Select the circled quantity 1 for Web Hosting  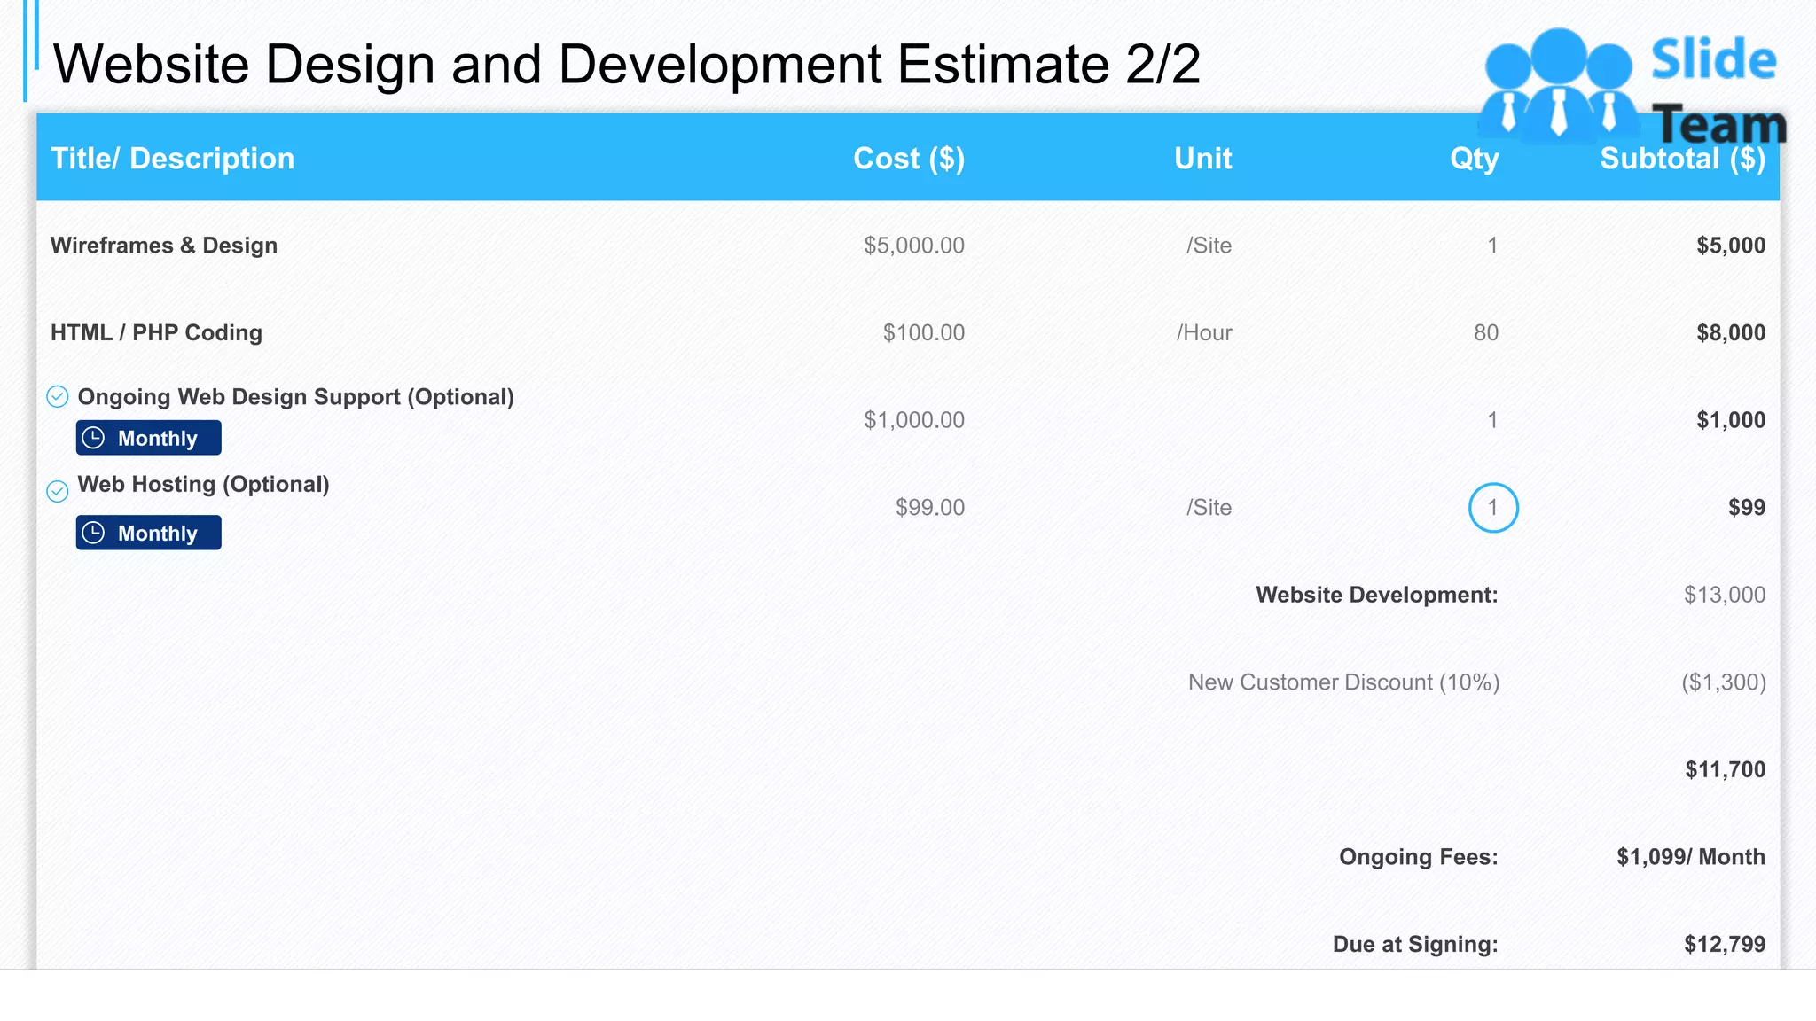(x=1493, y=508)
